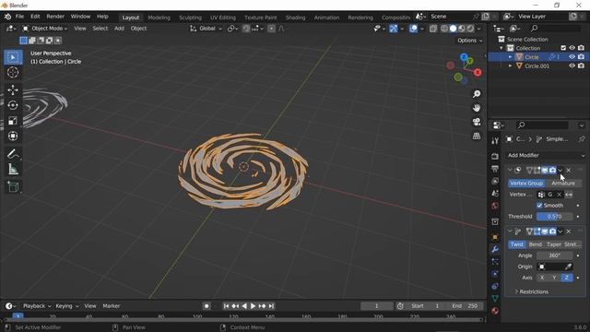Toggle Mask modifier render visibility
590x332 pixels.
[552, 170]
